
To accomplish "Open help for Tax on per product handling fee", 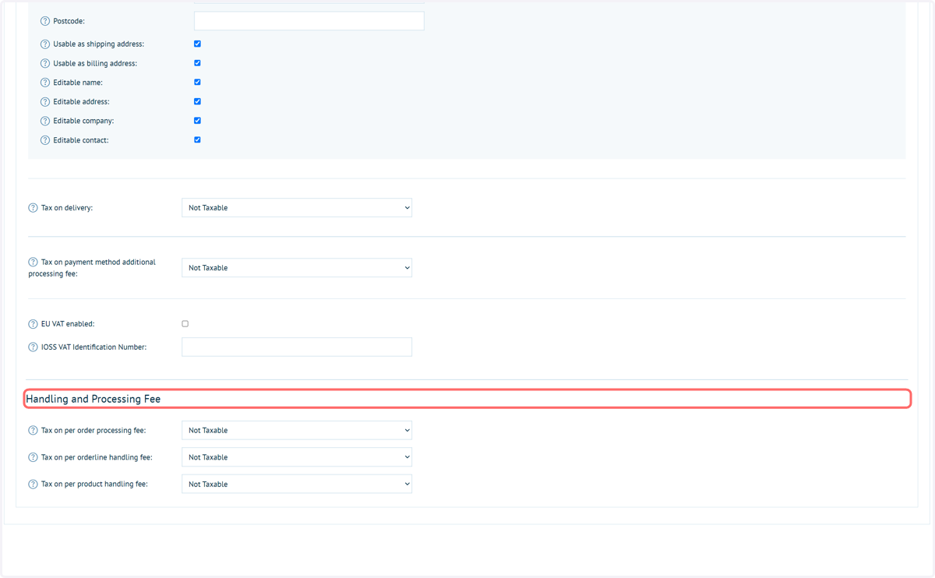I will click(33, 485).
